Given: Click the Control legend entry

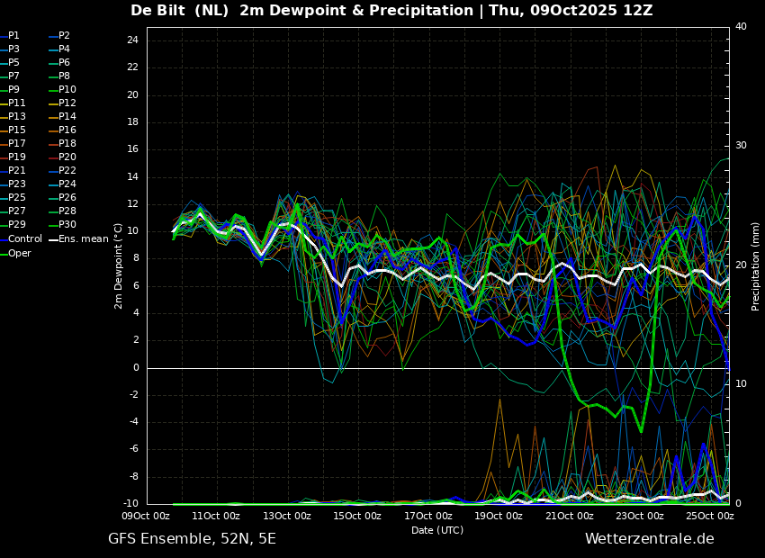Looking at the screenshot, I should (x=21, y=239).
